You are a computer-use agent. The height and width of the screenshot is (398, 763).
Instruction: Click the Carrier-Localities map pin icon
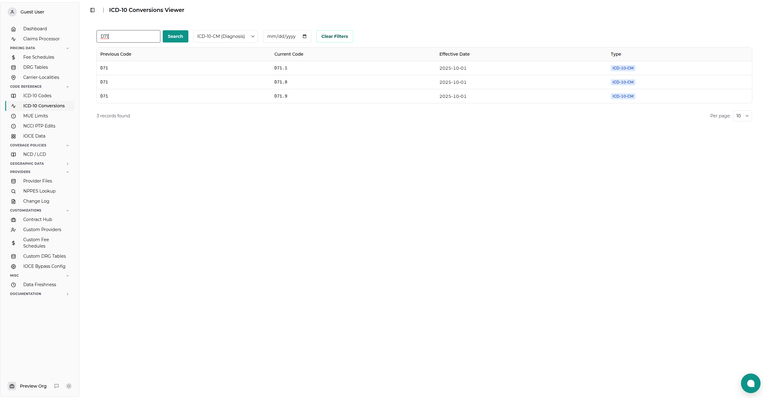coord(13,78)
